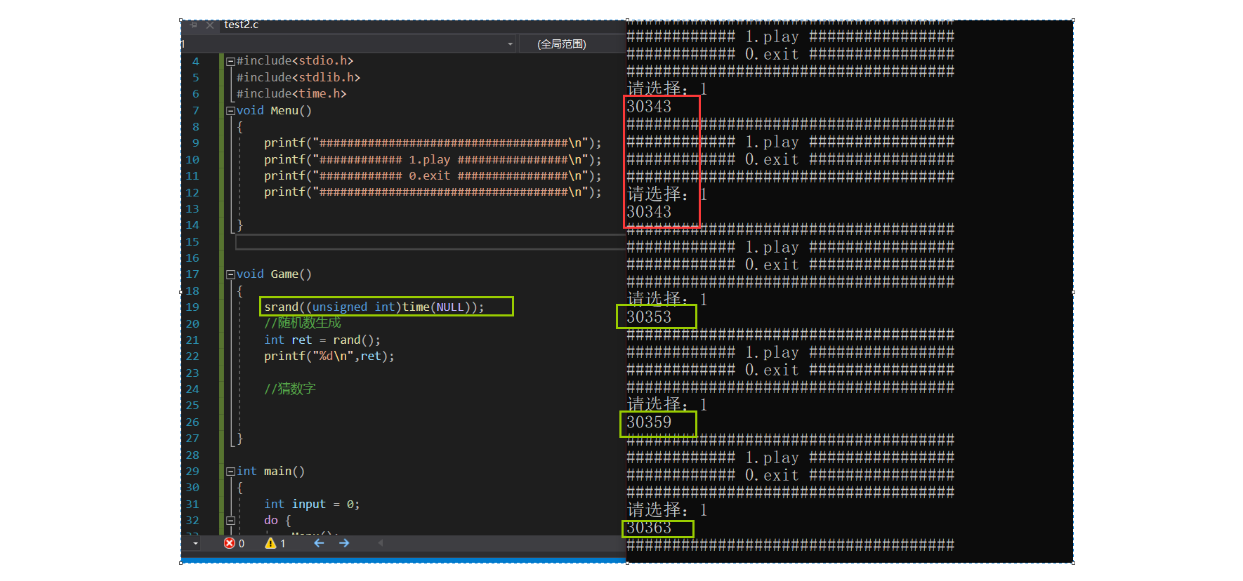
Task: Switch to the test2.c tab
Action: point(241,25)
